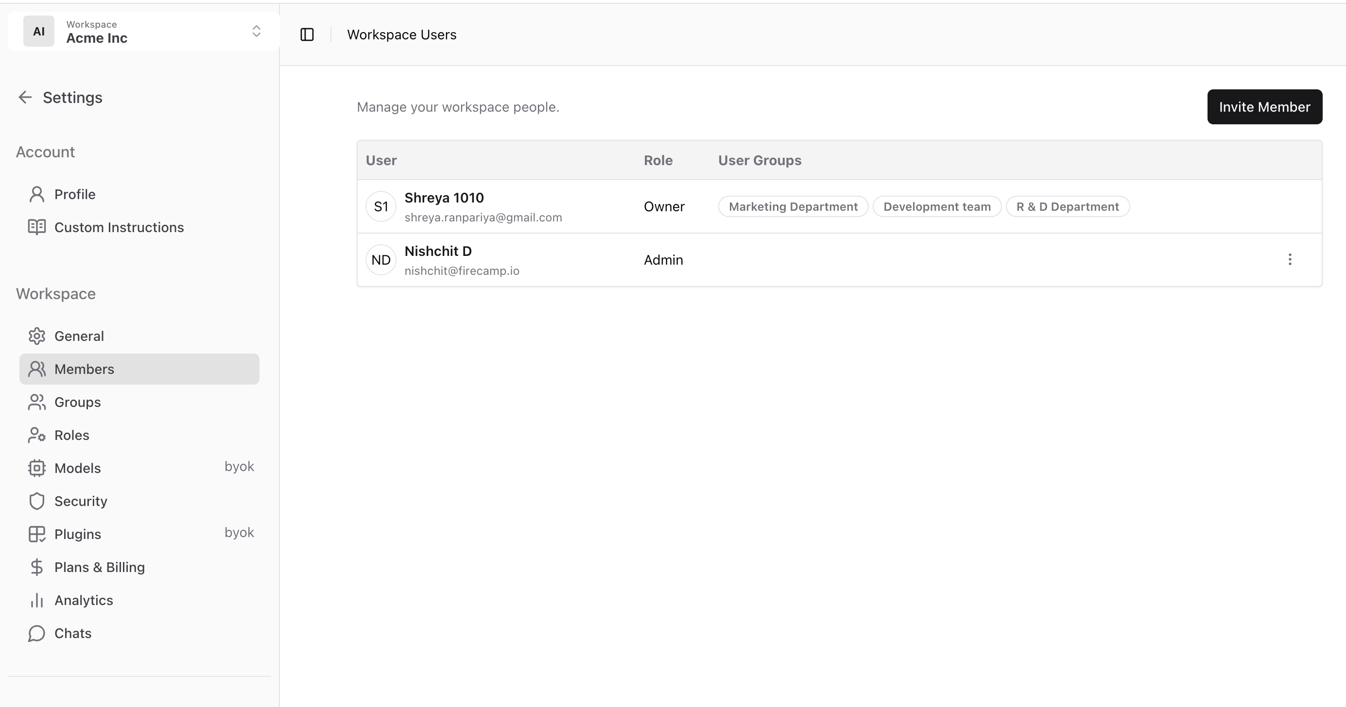Image resolution: width=1346 pixels, height=707 pixels.
Task: Click the S1 avatar of Shreya 1010
Action: pos(380,206)
